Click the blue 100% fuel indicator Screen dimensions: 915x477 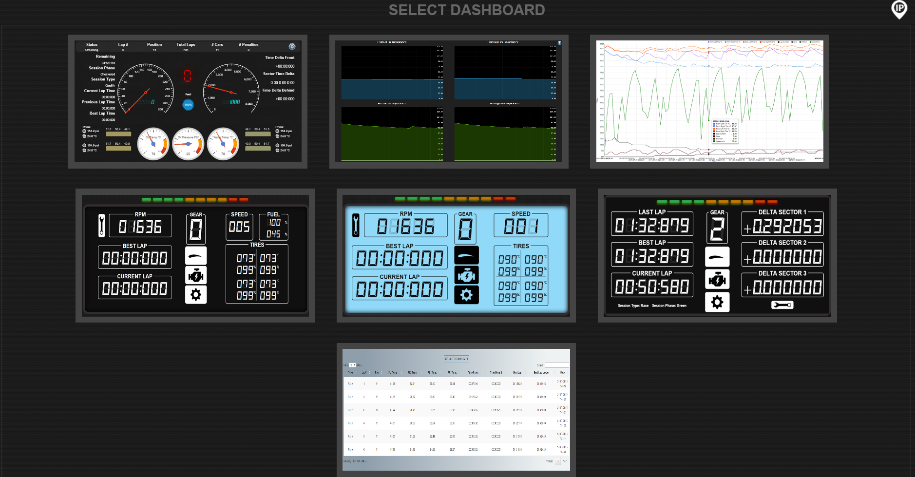tap(188, 104)
